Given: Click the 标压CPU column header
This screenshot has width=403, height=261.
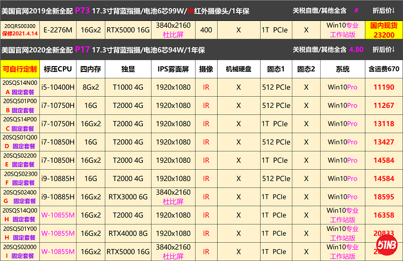Looking at the screenshot, I should click(58, 69).
